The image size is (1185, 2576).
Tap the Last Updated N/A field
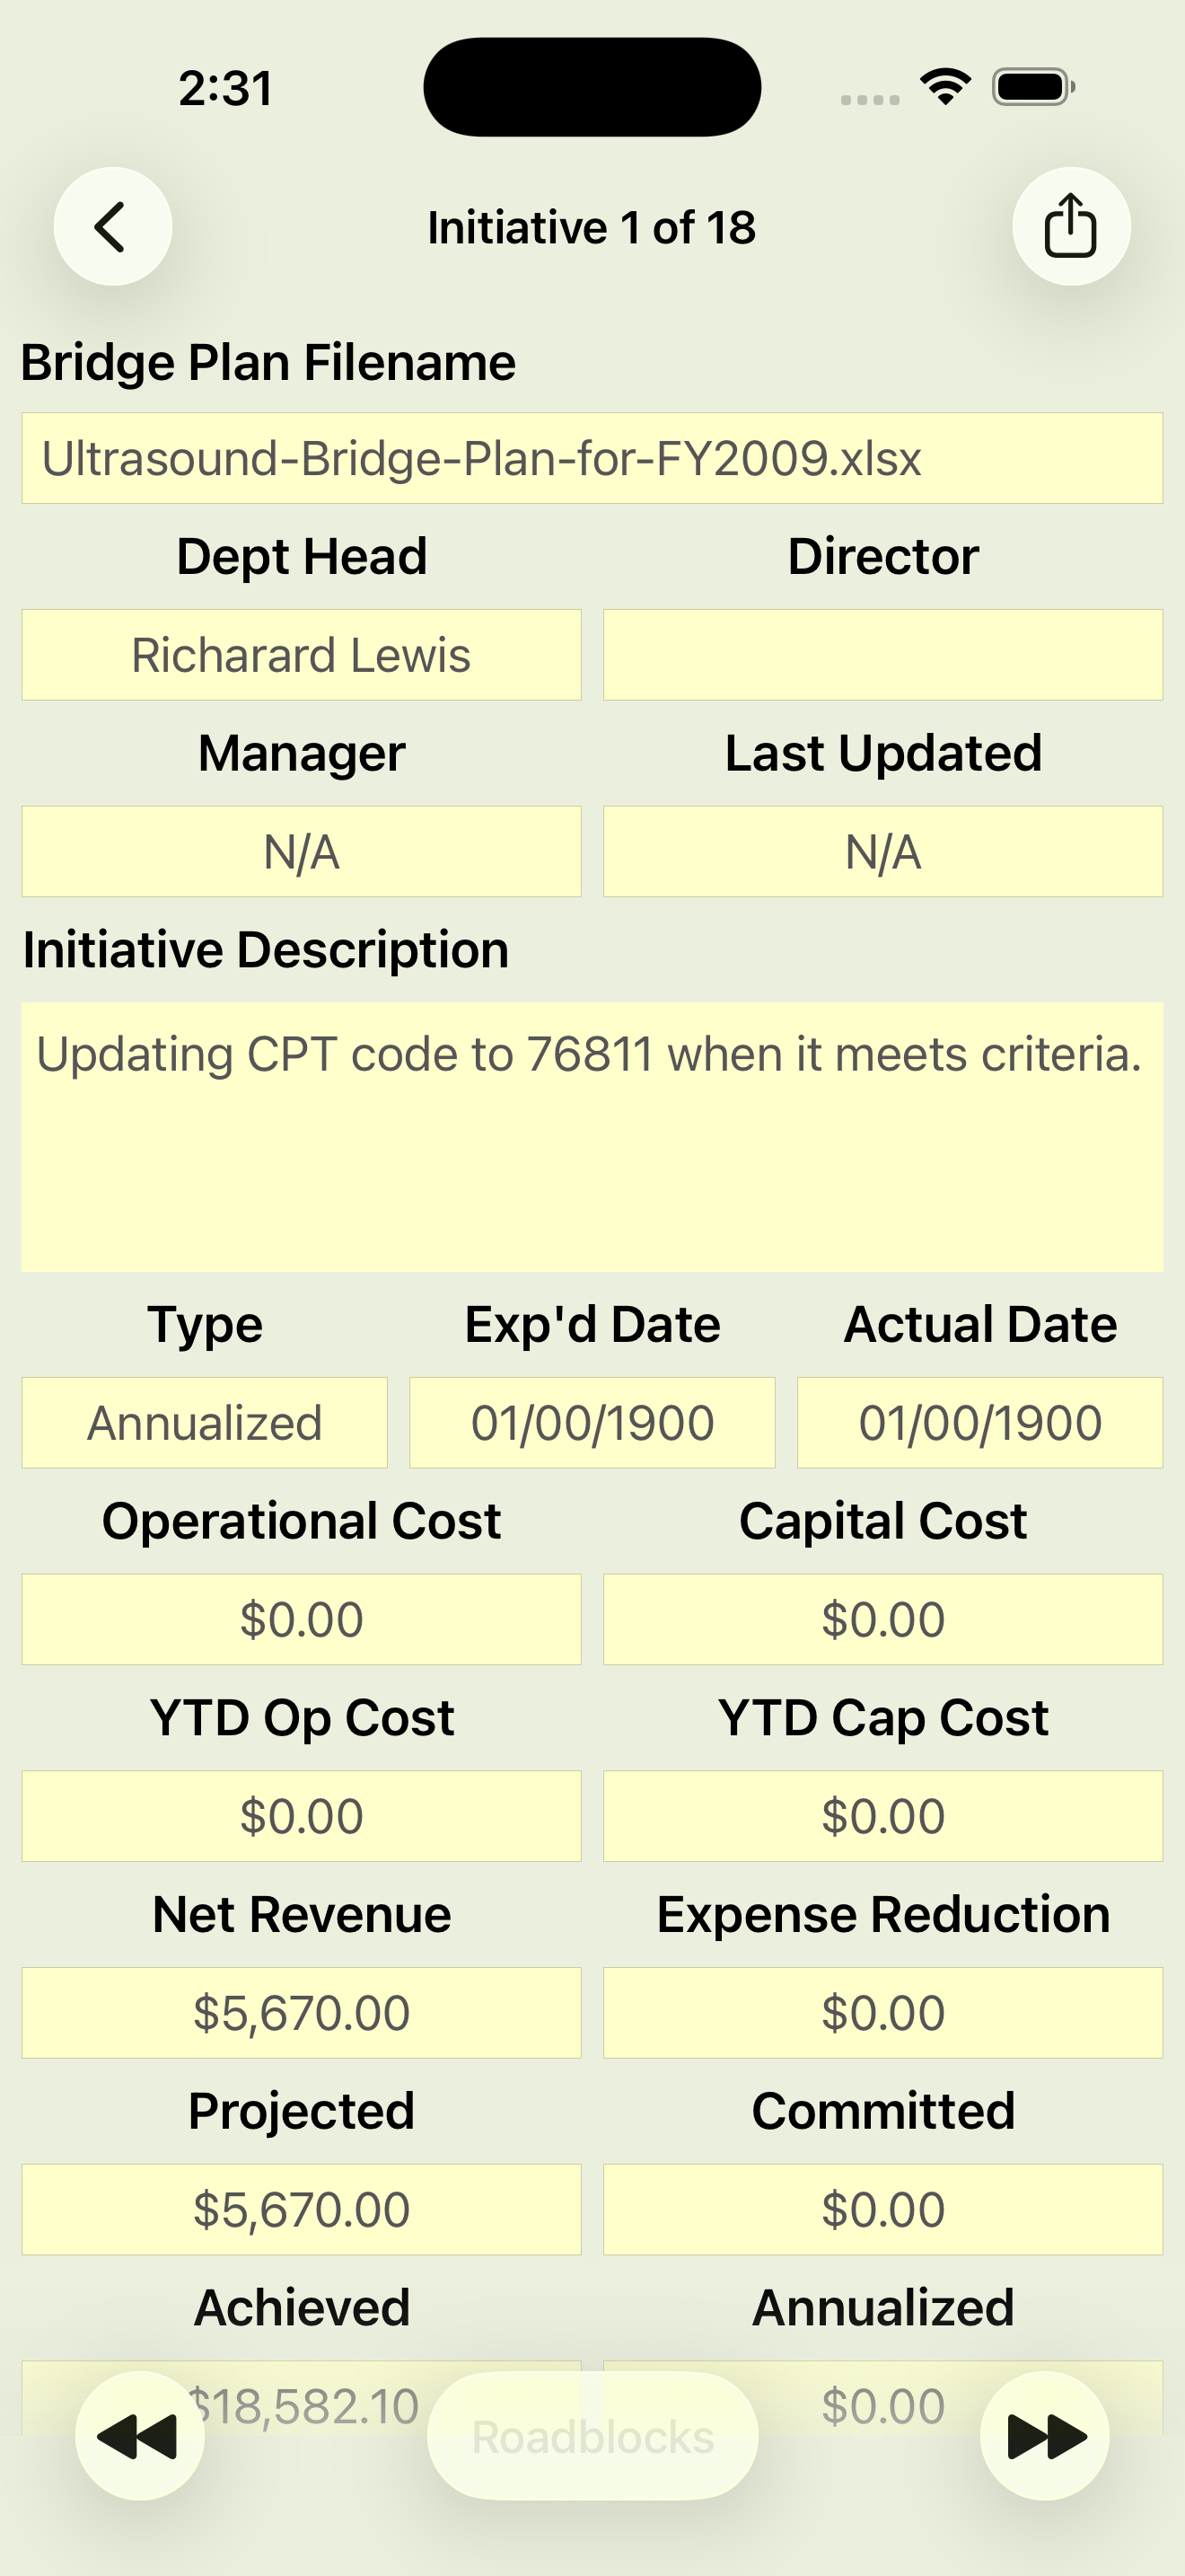883,852
